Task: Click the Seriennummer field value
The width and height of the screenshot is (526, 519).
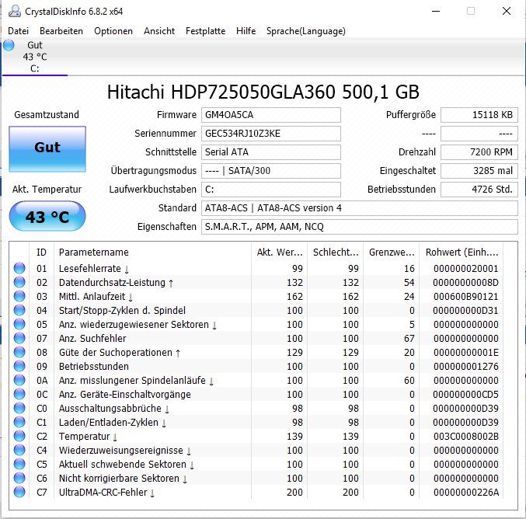Action: click(x=270, y=134)
